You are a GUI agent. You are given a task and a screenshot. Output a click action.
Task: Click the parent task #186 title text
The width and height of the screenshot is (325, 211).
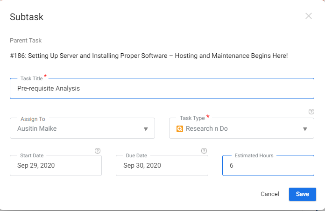148,56
